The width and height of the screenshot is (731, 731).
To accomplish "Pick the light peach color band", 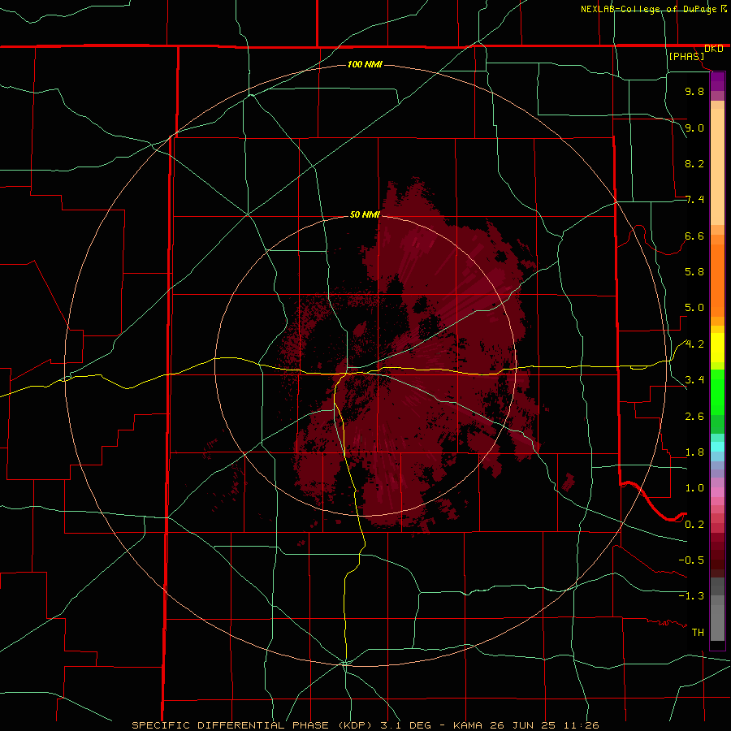I will click(x=717, y=167).
